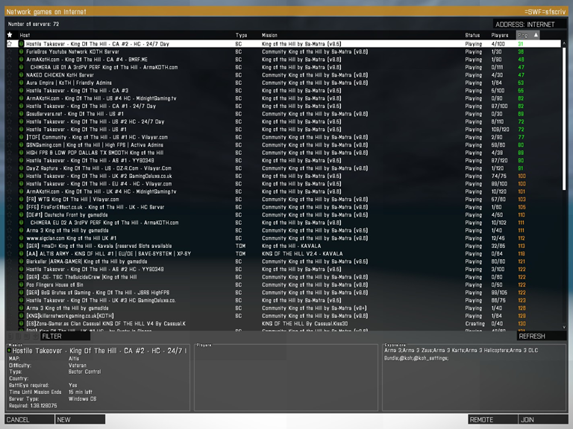
Task: Select Hostile Takeover UK #3 HC GamingDeluxe.co.
Action: [284, 300]
